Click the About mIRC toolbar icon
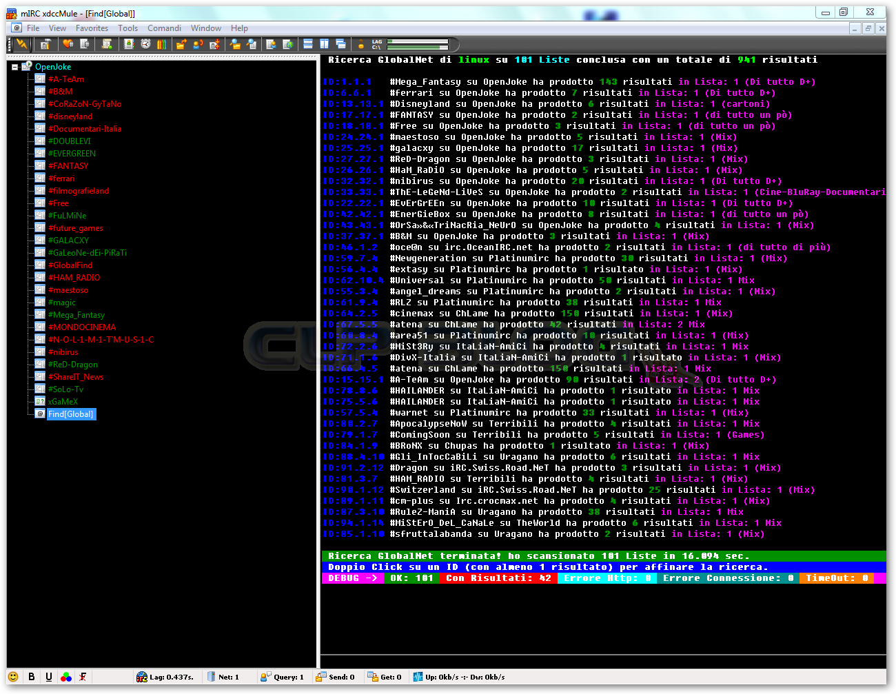The image size is (896, 694). 360,44
